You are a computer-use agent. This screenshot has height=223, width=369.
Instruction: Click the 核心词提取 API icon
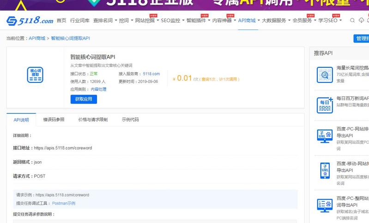click(x=35, y=75)
